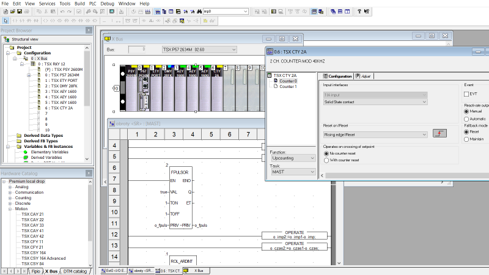This screenshot has height=275, width=489.
Task: Open the Solid State contact dropdown
Action: (375, 102)
